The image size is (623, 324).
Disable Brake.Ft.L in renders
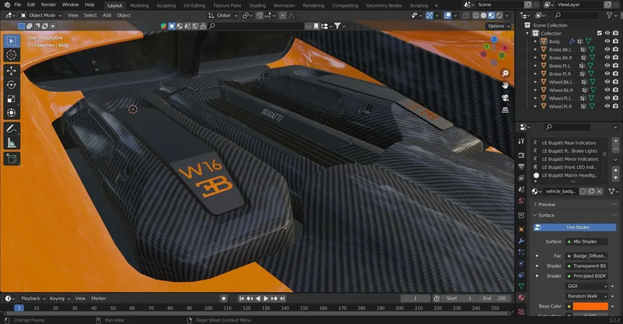tap(615, 66)
